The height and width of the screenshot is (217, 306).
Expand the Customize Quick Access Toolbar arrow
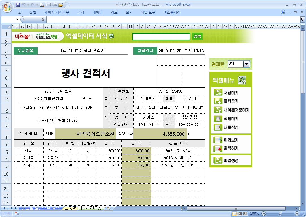click(x=69, y=5)
